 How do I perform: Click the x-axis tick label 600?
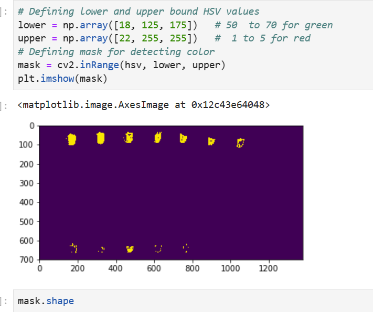click(x=154, y=268)
